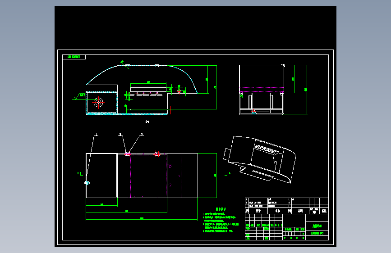Click the green drawing name in the title block

point(317,226)
